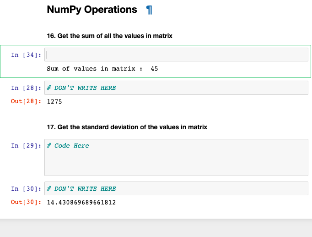Click the question 17 standard deviation heading
The image size is (312, 237).
pos(127,127)
